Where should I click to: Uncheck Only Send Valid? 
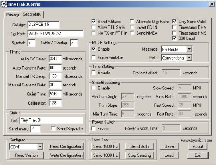[x=175, y=22]
